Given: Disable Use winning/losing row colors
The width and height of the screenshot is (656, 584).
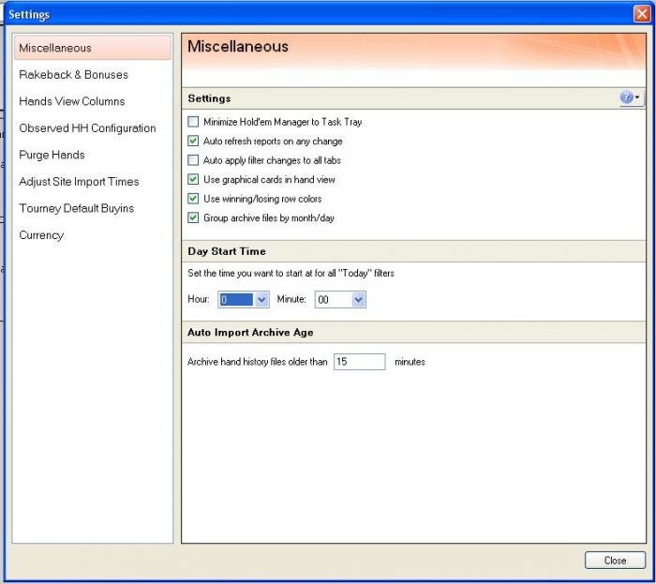Looking at the screenshot, I should point(193,199).
